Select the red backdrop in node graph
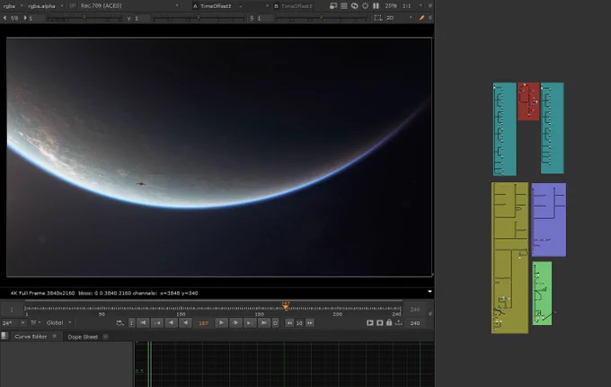The width and height of the screenshot is (611, 387). 528,101
